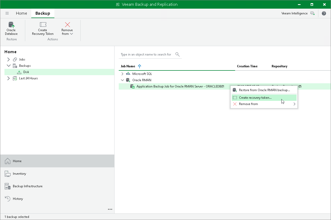Collapse the Backups tree node
331x220 pixels.
(9, 66)
